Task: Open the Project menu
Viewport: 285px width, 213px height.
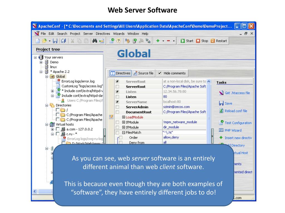Action: (75, 34)
